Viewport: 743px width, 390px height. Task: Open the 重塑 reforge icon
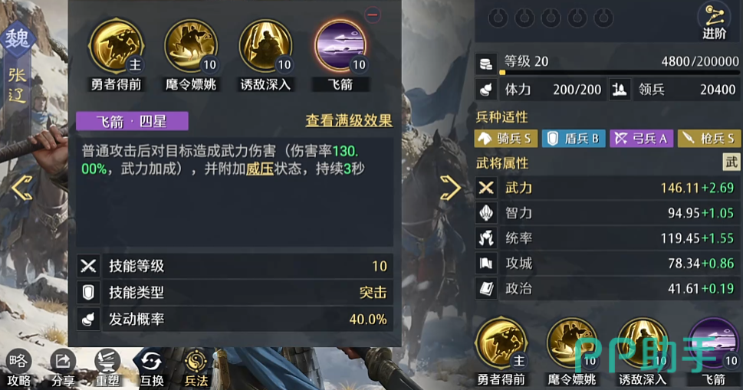pos(107,369)
